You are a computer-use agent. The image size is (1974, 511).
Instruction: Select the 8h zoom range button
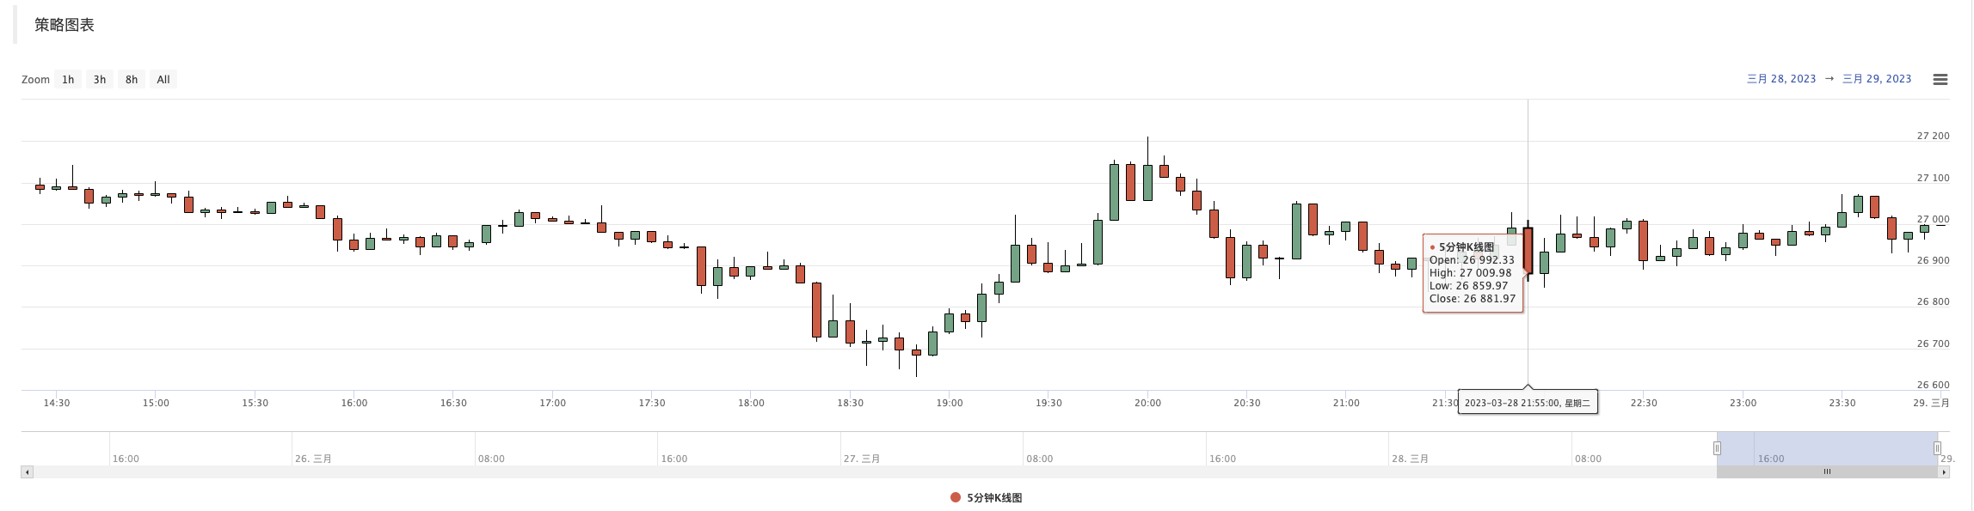tap(132, 79)
